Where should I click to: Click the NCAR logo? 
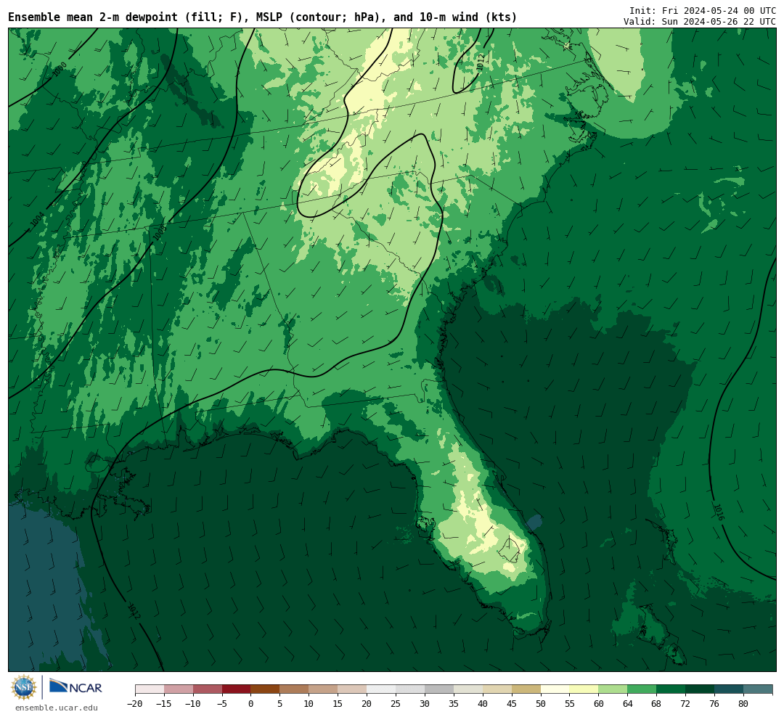coord(75,687)
